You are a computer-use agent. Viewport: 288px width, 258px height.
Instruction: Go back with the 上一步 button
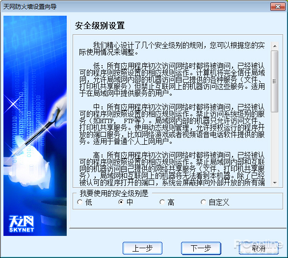pos(143,248)
